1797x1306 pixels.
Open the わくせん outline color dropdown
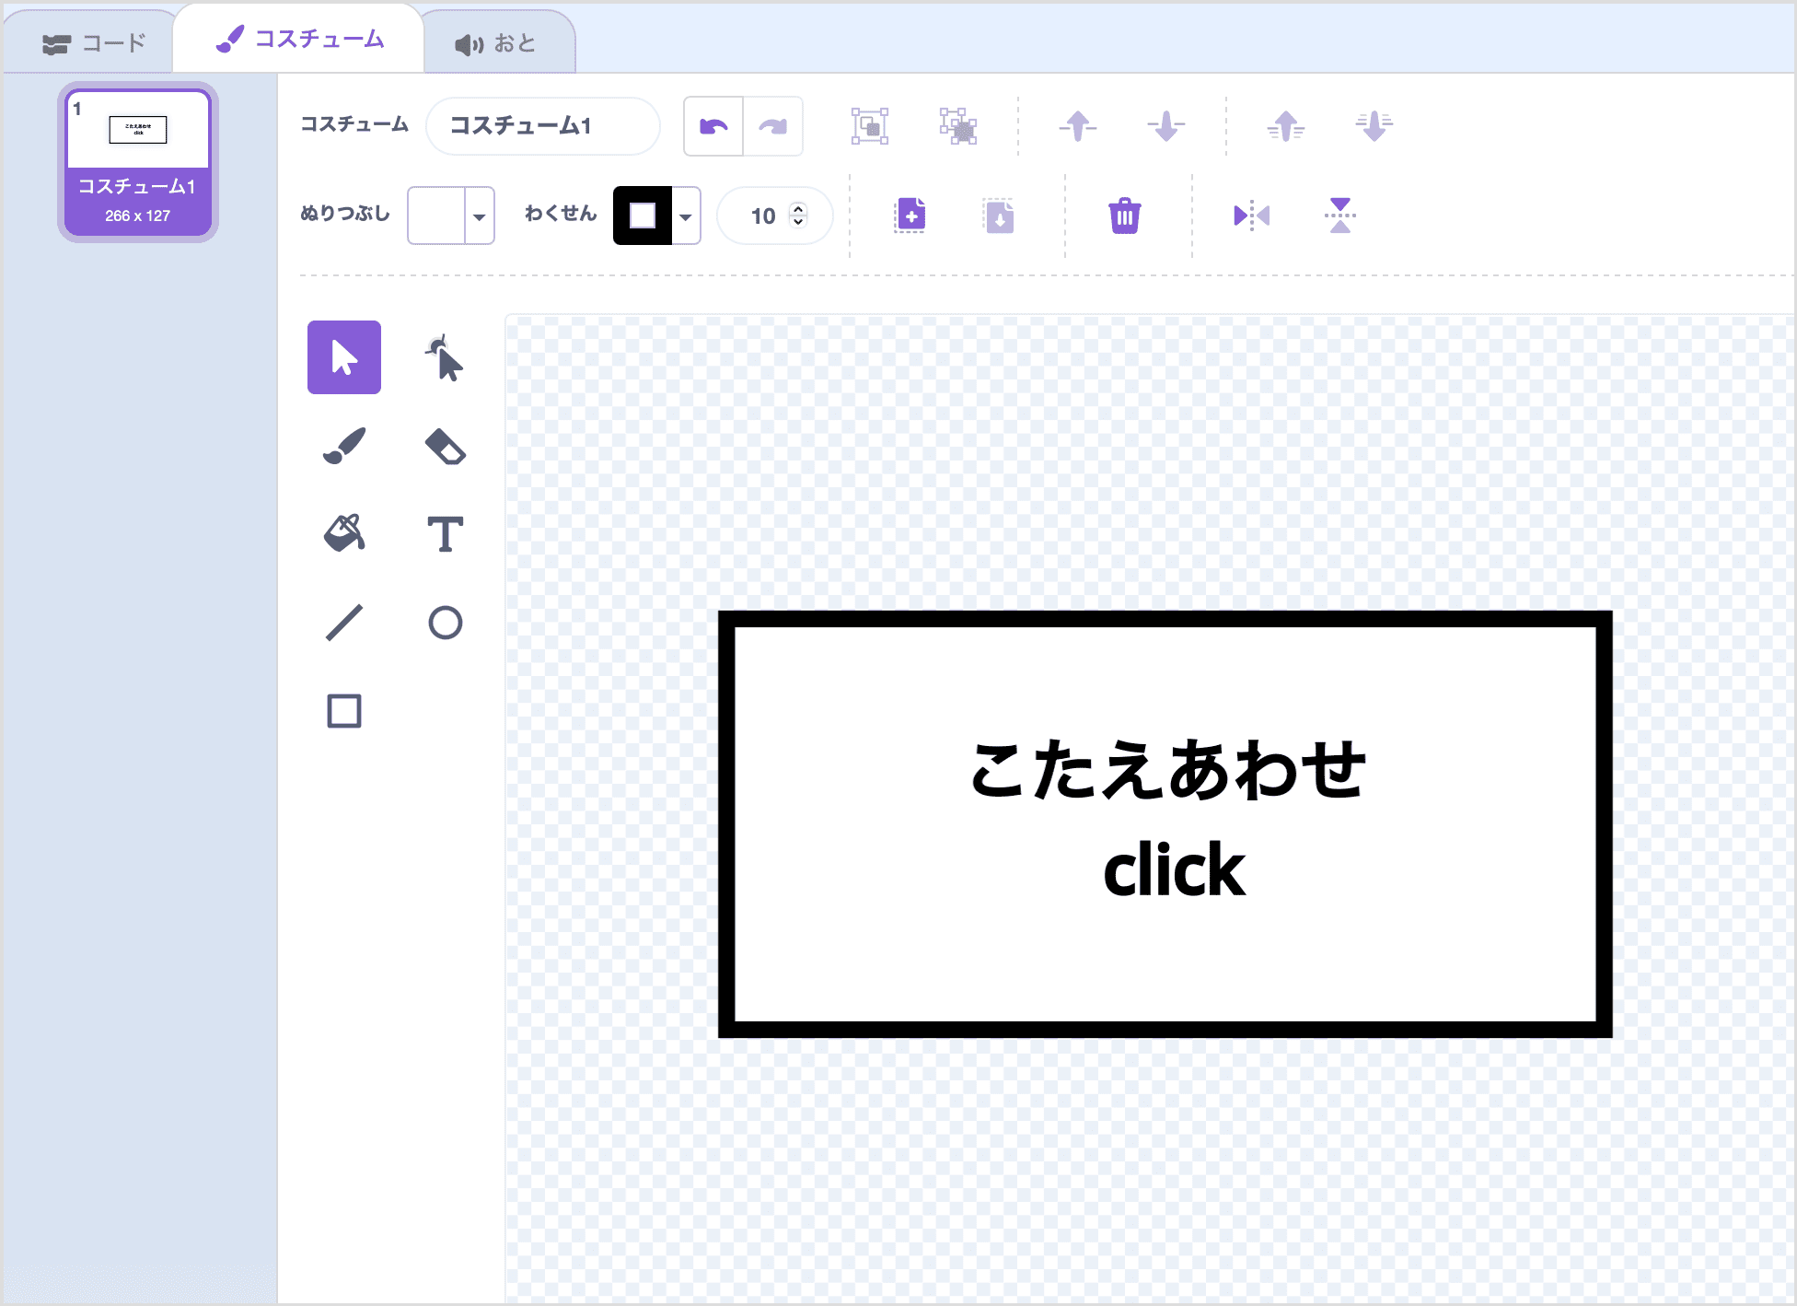(x=685, y=216)
